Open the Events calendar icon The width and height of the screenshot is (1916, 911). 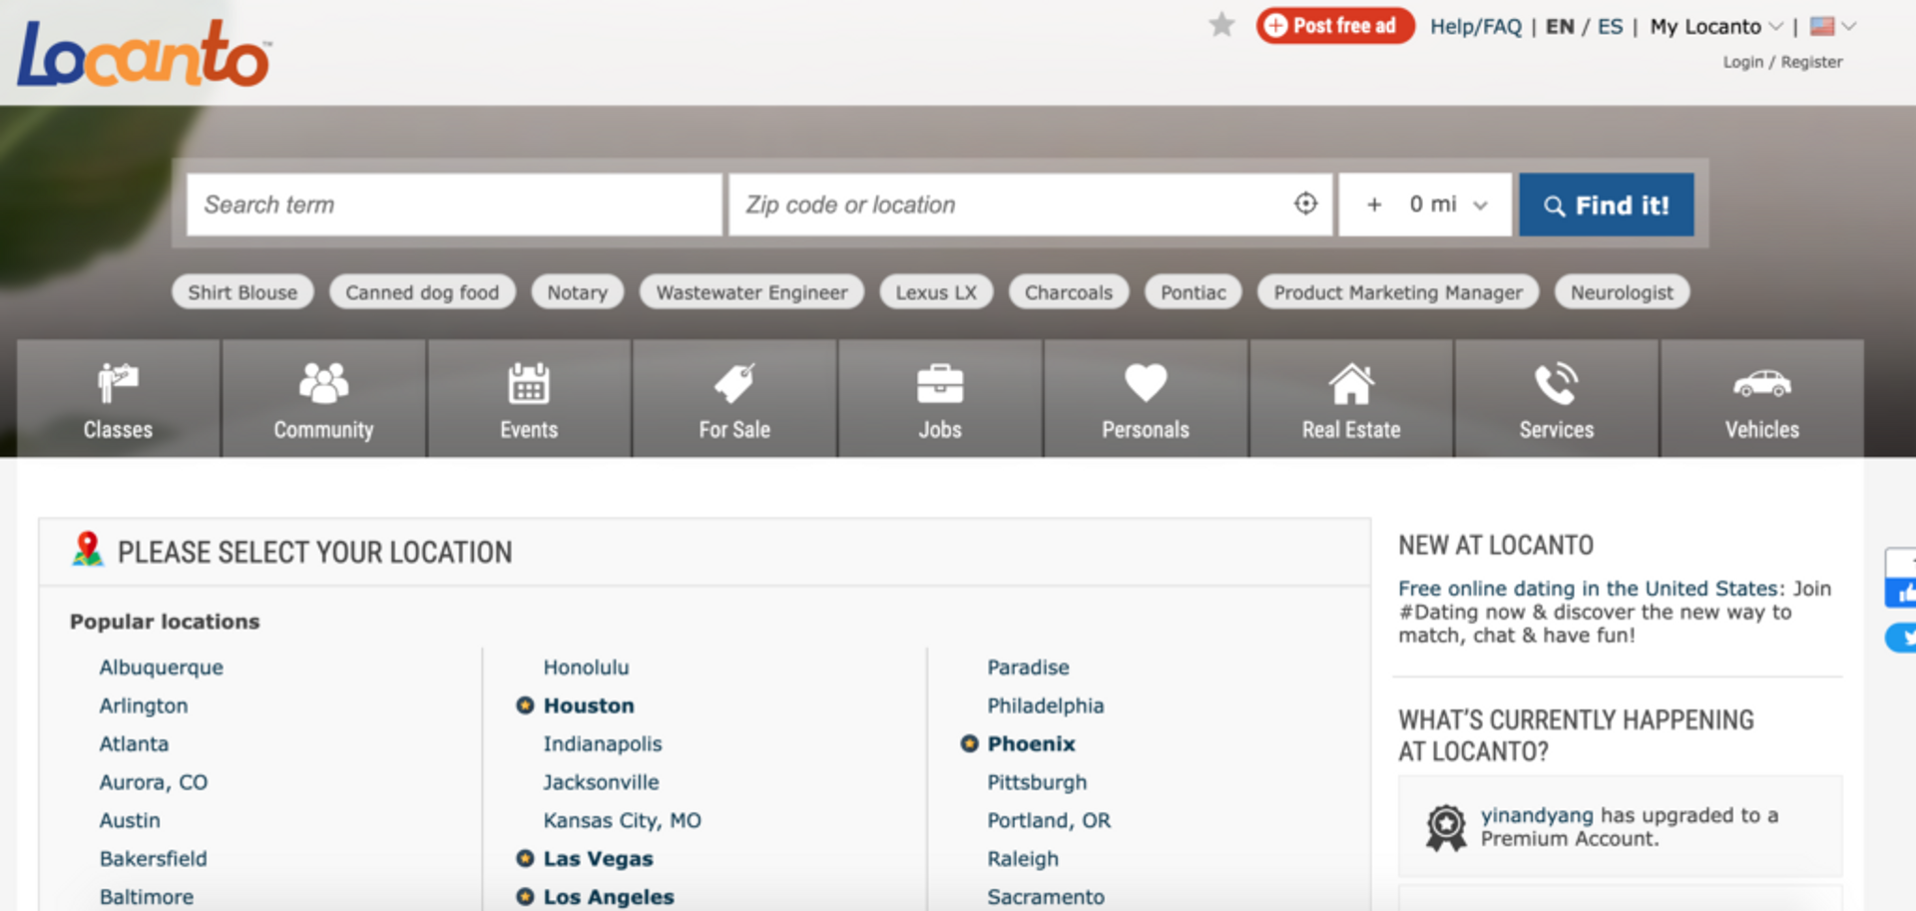coord(529,384)
